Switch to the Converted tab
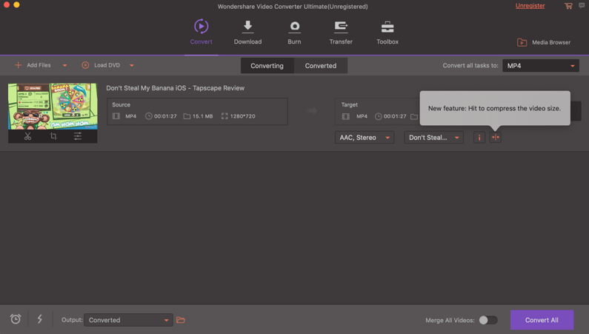This screenshot has height=334, width=589. click(x=320, y=66)
